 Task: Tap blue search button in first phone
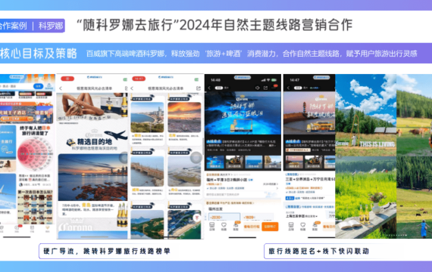point(39,86)
